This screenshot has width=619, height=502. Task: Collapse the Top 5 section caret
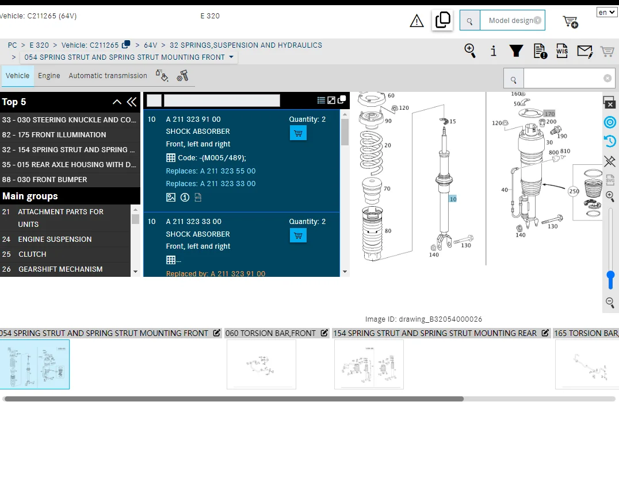click(117, 102)
